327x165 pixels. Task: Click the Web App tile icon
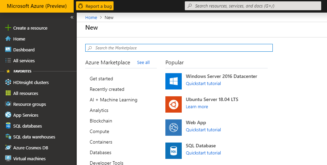pos(174,128)
